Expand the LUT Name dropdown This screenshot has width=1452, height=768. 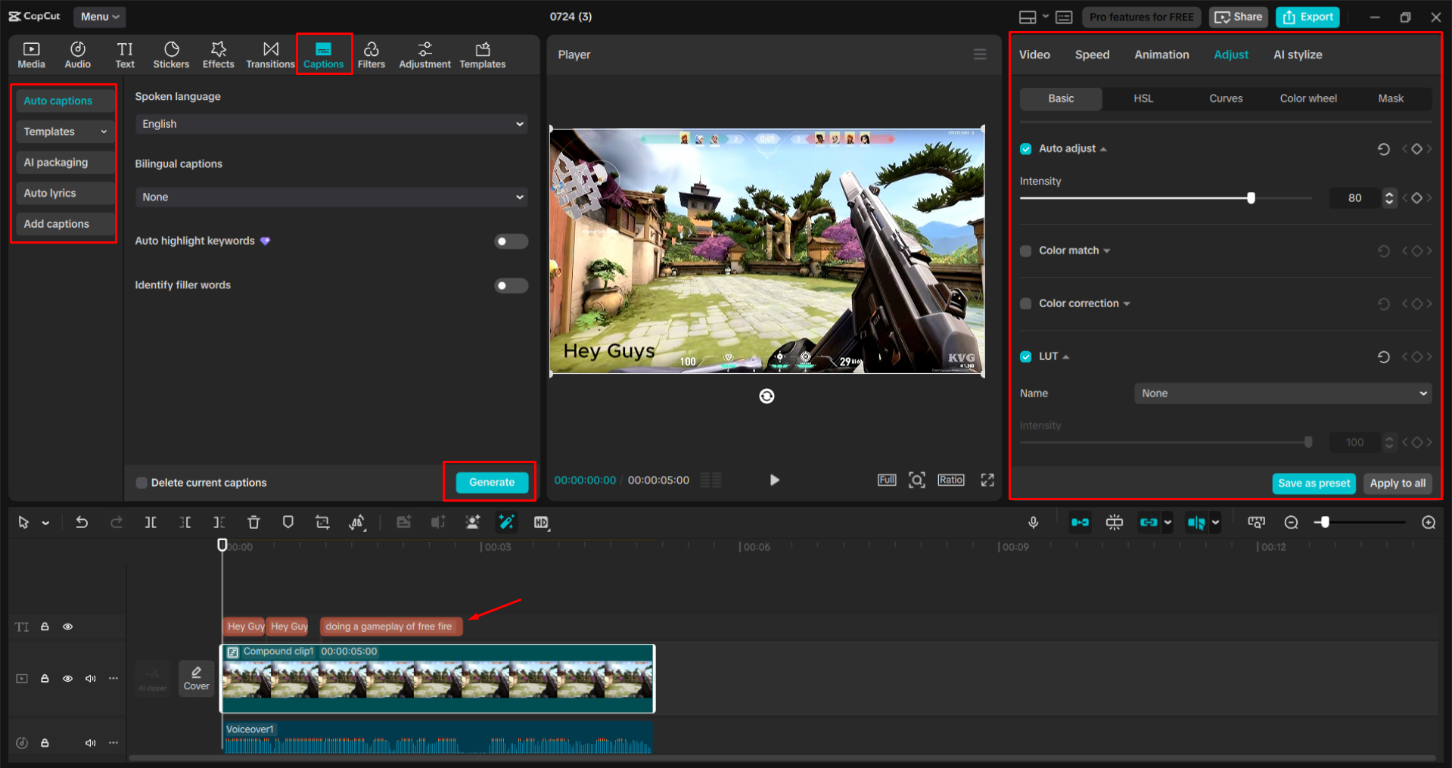1283,393
